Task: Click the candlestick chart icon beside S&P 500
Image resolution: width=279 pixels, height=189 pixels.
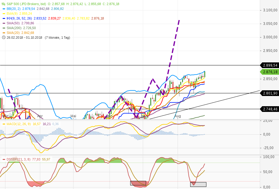Action: click(x=3, y=4)
